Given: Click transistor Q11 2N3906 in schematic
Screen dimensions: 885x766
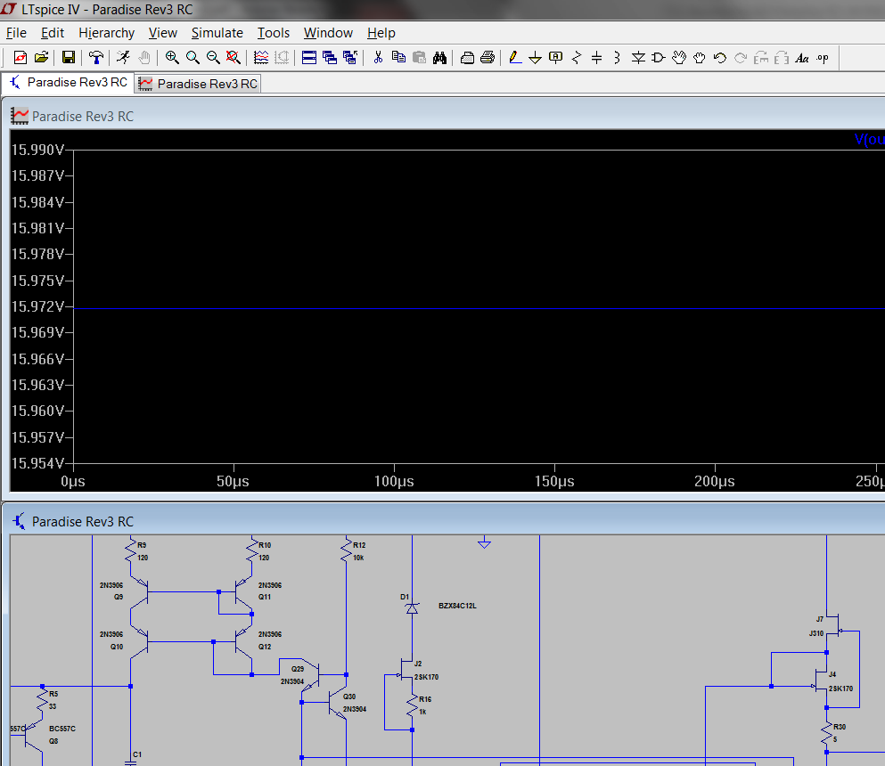Looking at the screenshot, I should (244, 591).
